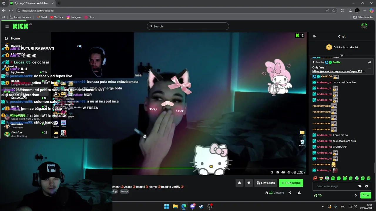
Task: Enable stream notifications bell
Action: 239,183
